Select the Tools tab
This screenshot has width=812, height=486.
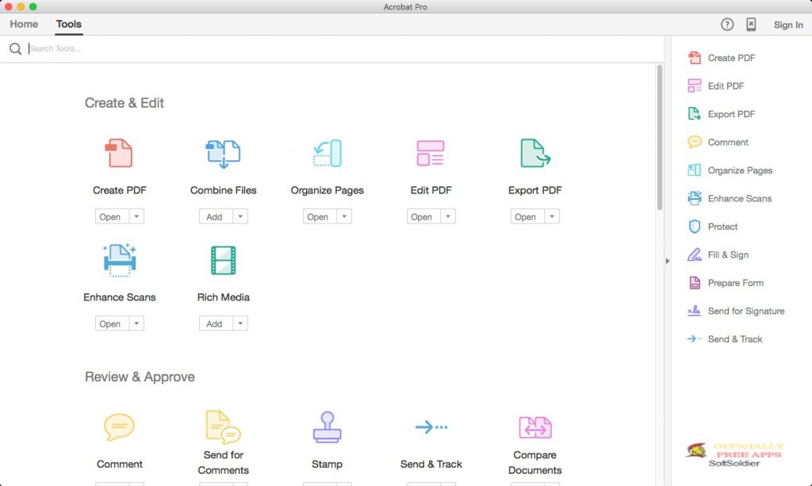point(68,24)
